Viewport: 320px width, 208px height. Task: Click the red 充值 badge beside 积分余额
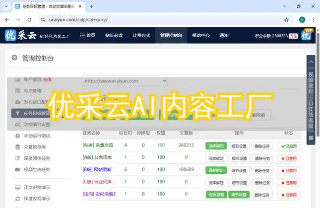click(x=293, y=36)
